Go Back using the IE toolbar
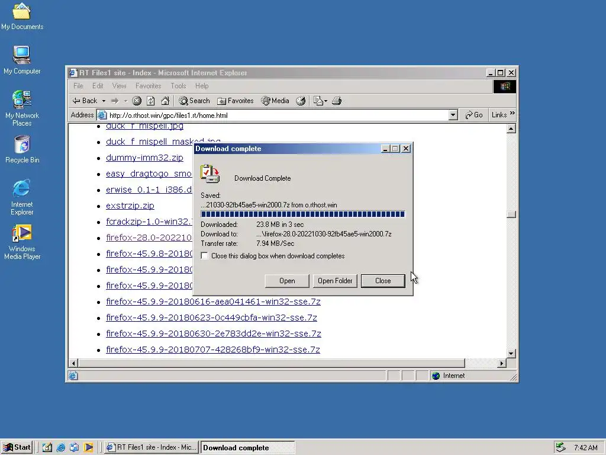This screenshot has height=455, width=606. coord(85,101)
